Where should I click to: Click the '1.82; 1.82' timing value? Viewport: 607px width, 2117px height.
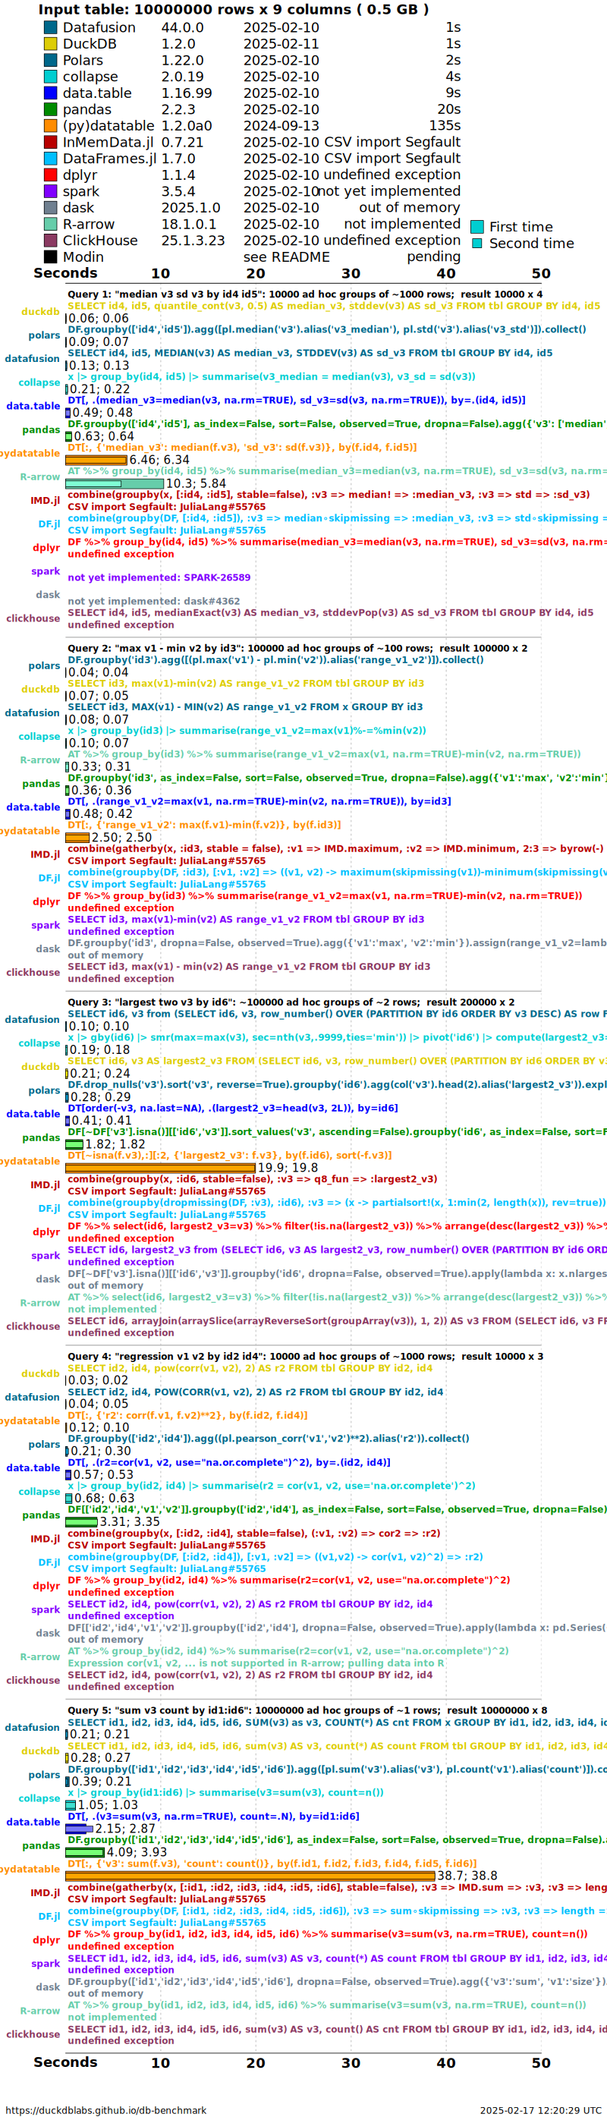[116, 1144]
